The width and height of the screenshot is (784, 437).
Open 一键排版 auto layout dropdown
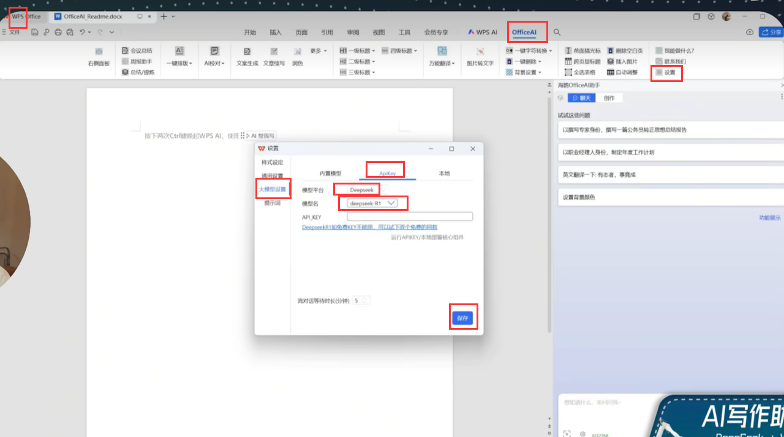(179, 57)
